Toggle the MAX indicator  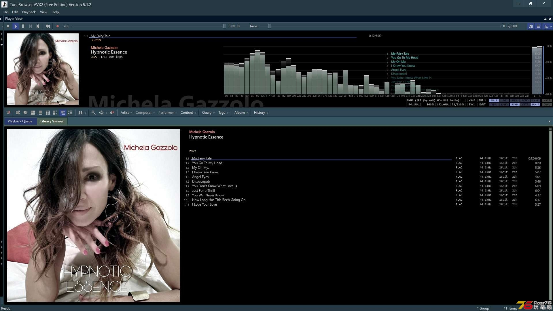click(515, 100)
